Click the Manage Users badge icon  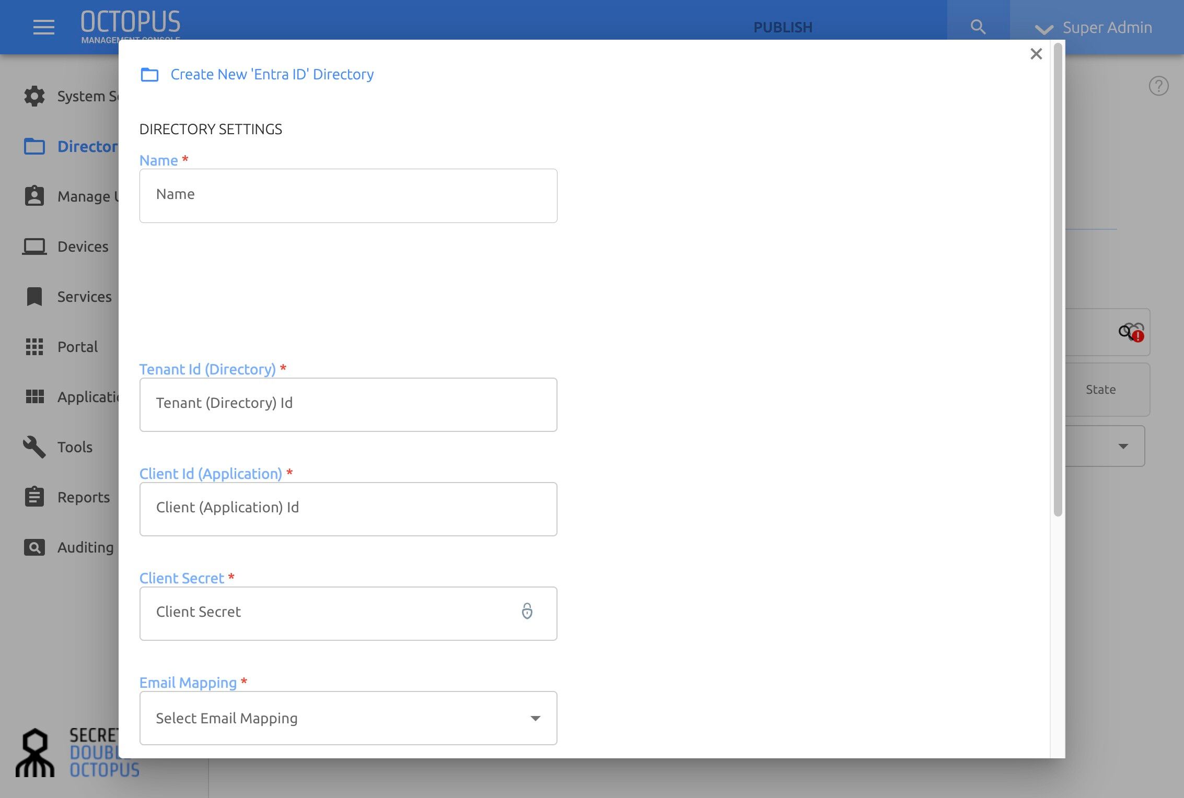point(34,196)
